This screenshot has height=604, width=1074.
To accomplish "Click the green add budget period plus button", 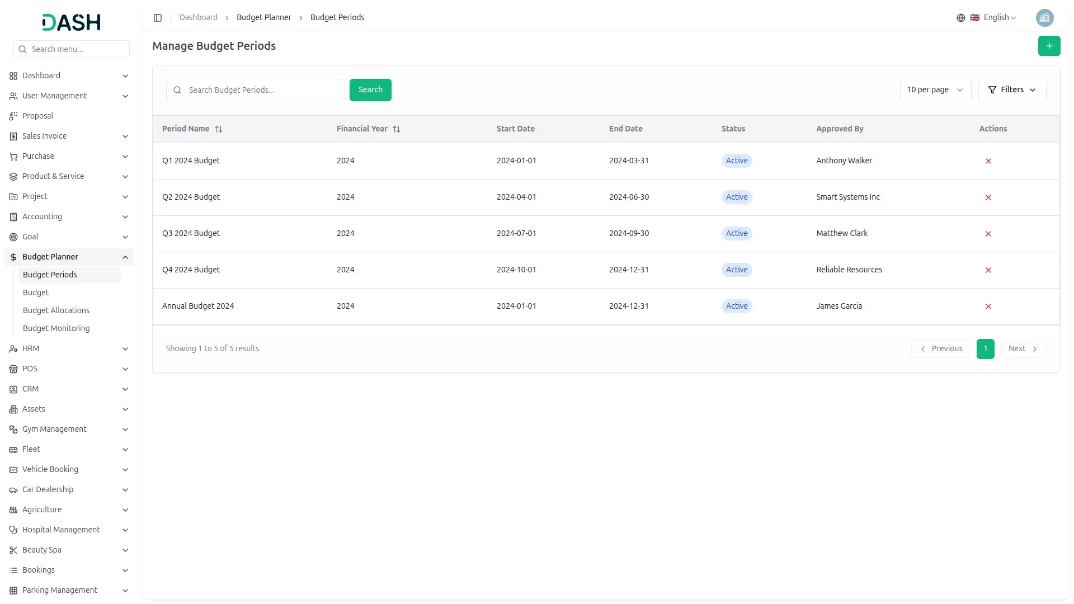I will (x=1049, y=46).
